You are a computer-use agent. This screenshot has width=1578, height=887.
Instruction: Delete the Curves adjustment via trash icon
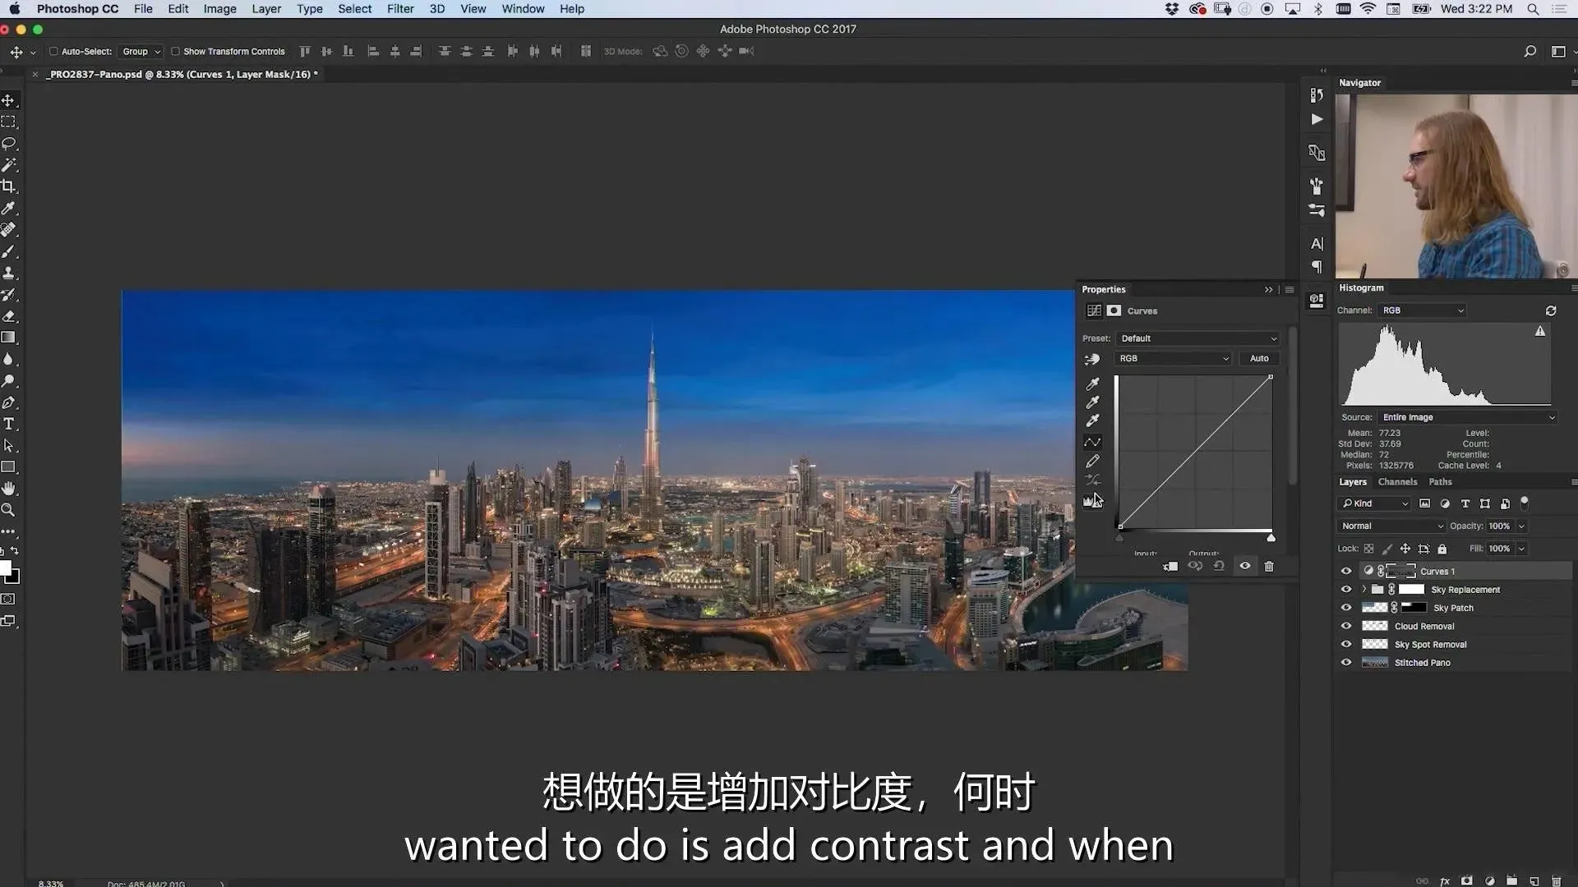coord(1269,567)
